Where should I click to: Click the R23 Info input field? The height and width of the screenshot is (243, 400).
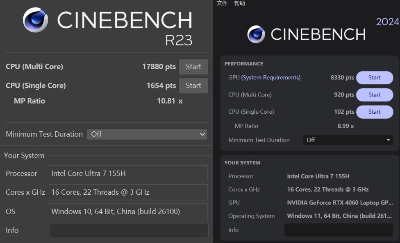click(x=129, y=230)
